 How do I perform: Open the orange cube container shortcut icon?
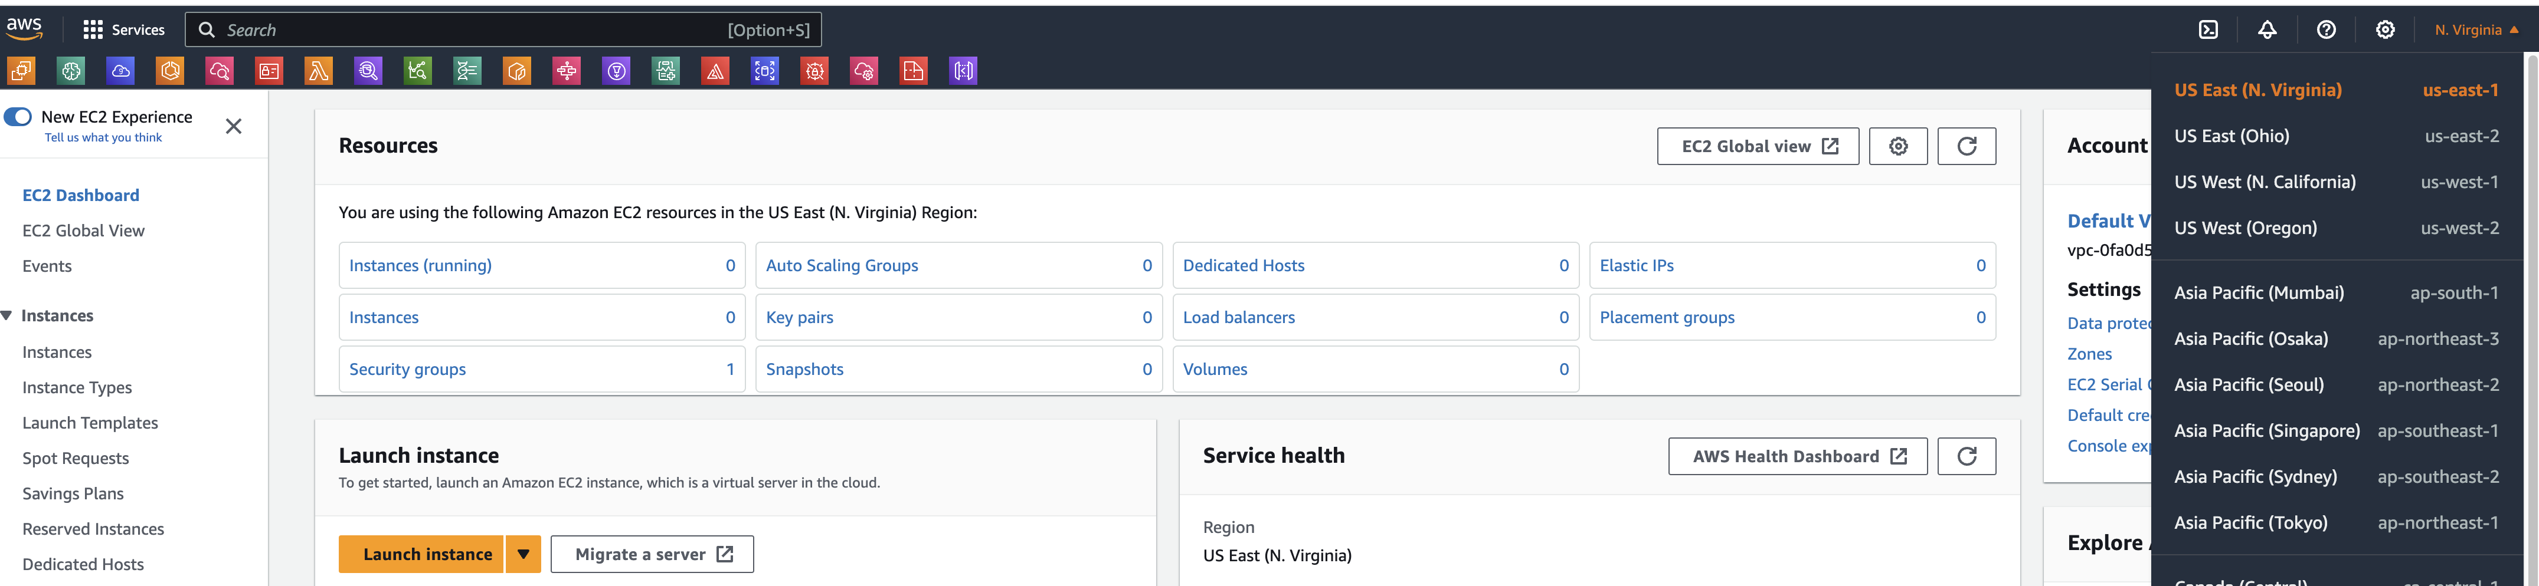tap(518, 71)
